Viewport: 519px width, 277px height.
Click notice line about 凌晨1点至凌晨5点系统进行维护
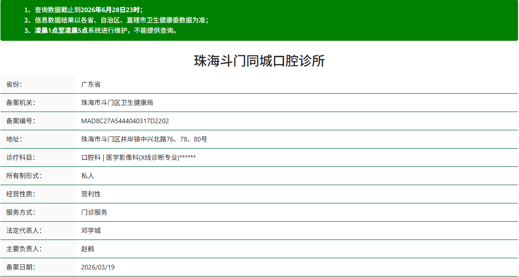click(x=102, y=31)
